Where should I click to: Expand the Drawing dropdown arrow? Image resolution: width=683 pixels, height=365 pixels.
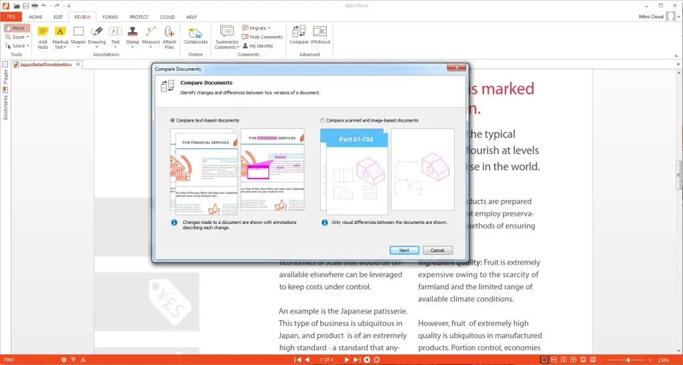96,47
